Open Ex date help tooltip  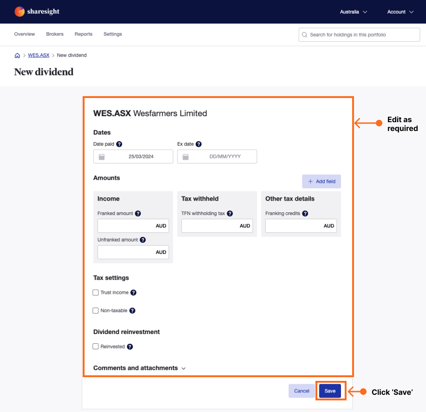199,144
